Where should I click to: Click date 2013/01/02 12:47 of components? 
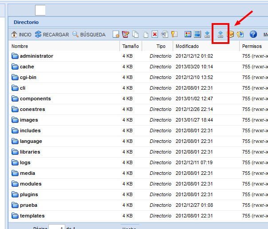click(194, 99)
